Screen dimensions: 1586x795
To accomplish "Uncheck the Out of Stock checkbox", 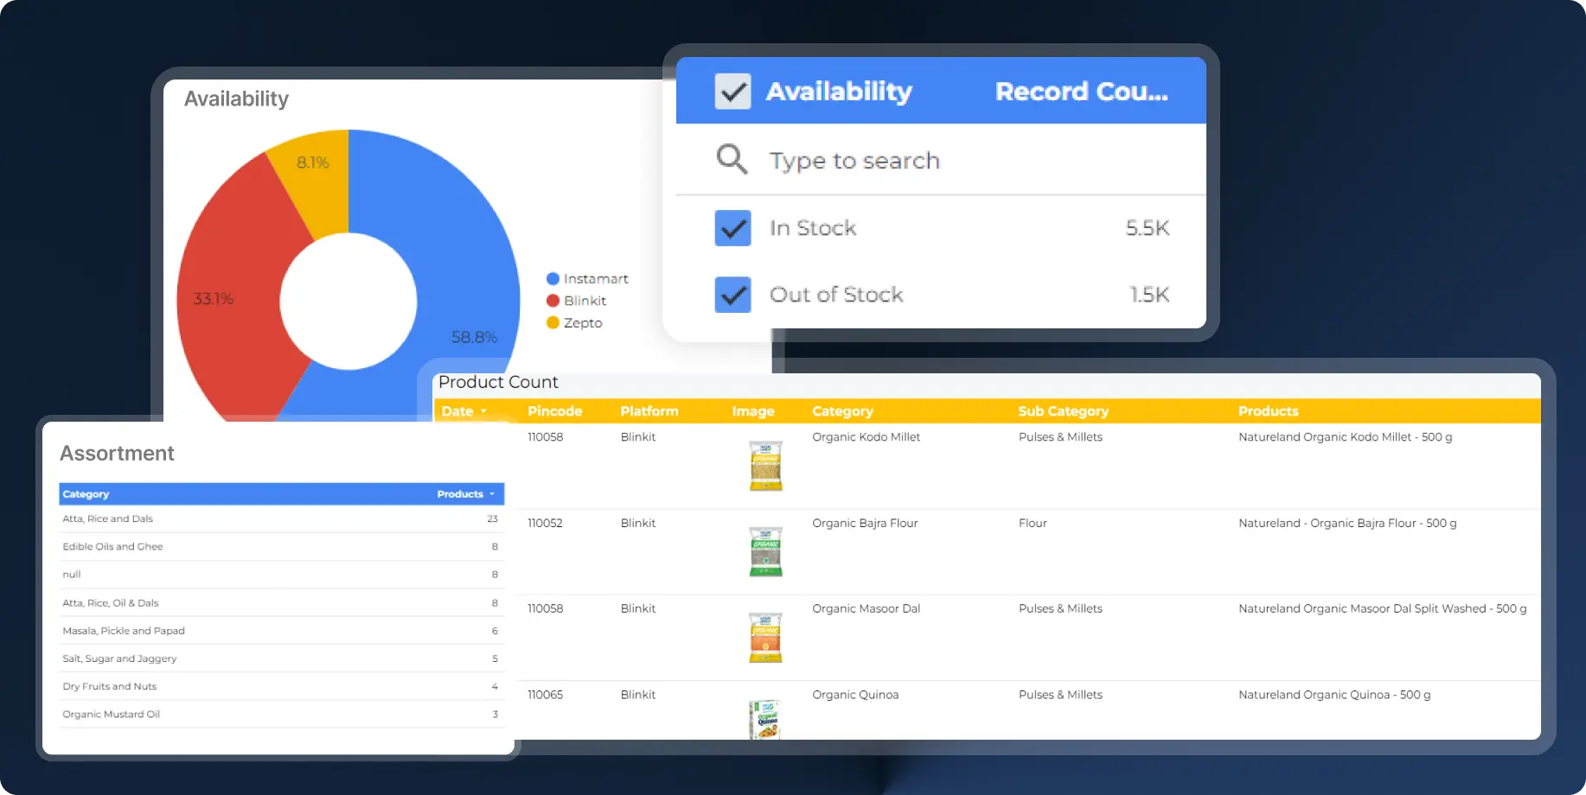I will click(x=732, y=295).
